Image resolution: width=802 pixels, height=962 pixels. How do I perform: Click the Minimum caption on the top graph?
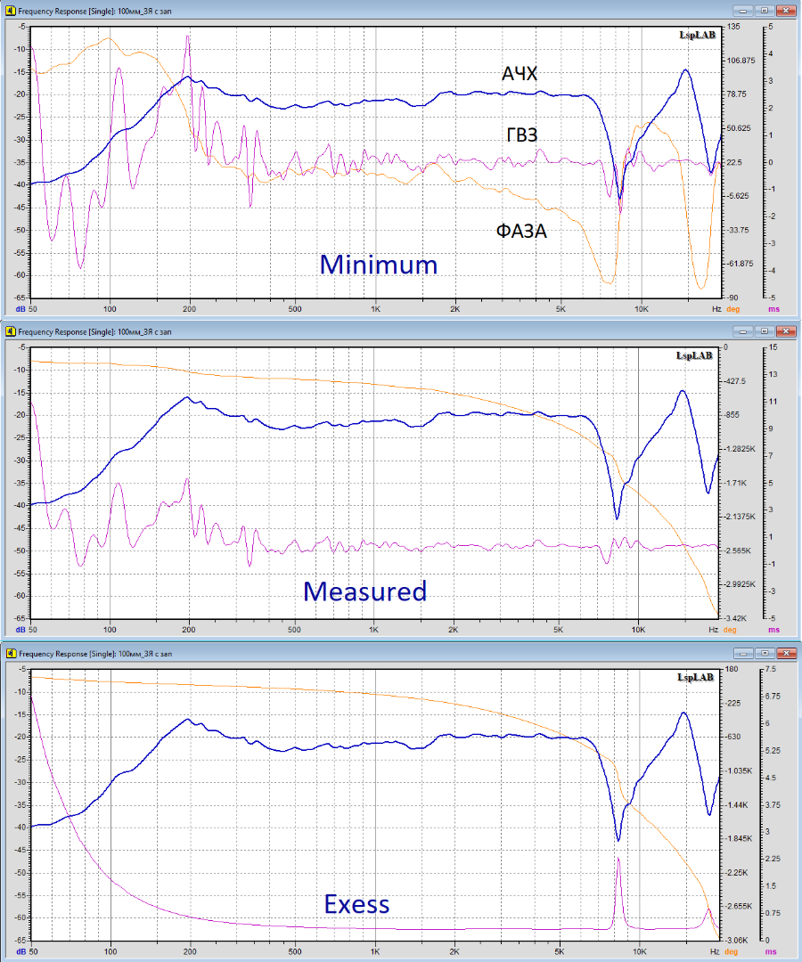(x=379, y=265)
